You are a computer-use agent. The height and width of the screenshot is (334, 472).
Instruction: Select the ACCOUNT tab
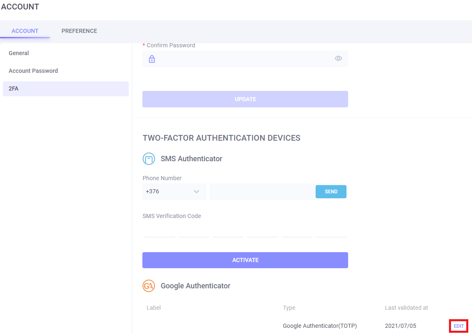coord(25,31)
